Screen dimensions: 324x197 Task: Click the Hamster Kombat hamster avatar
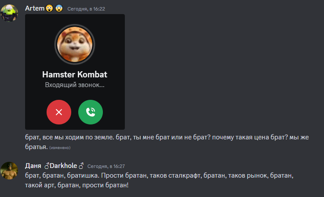(x=75, y=44)
